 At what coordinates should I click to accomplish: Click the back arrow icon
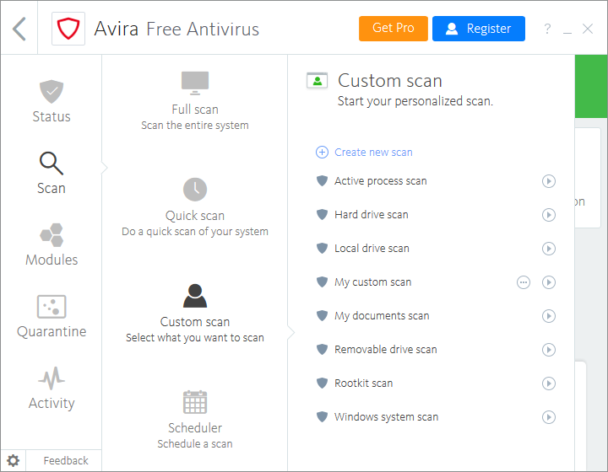click(x=19, y=29)
